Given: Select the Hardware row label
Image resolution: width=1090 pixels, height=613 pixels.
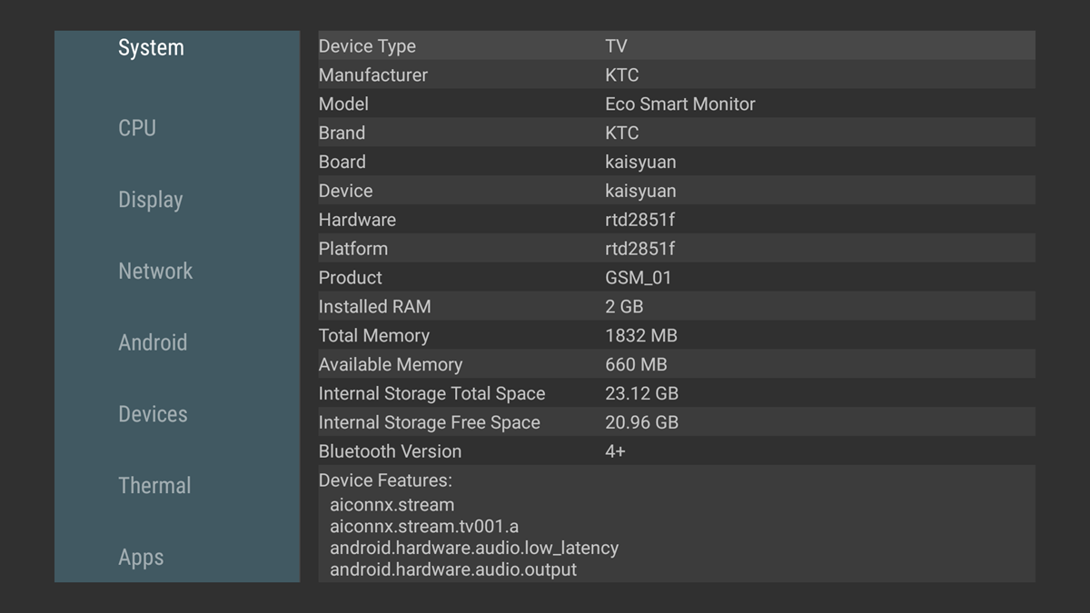Looking at the screenshot, I should click(357, 221).
